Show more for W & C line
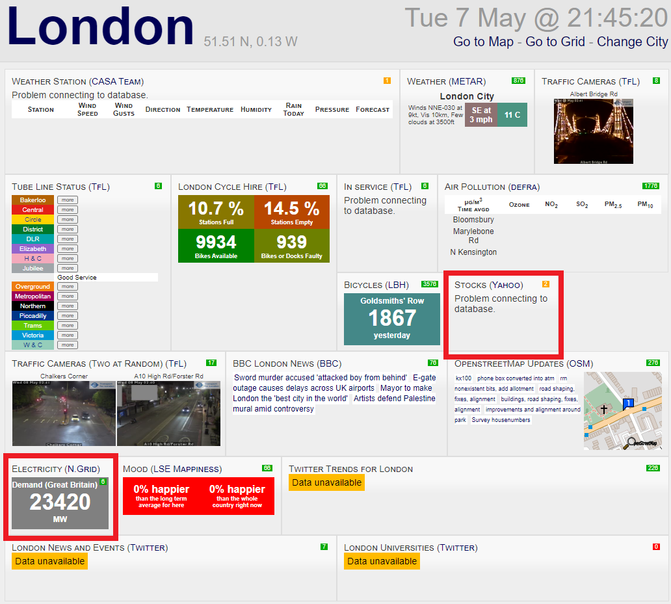671x604 pixels. [68, 345]
